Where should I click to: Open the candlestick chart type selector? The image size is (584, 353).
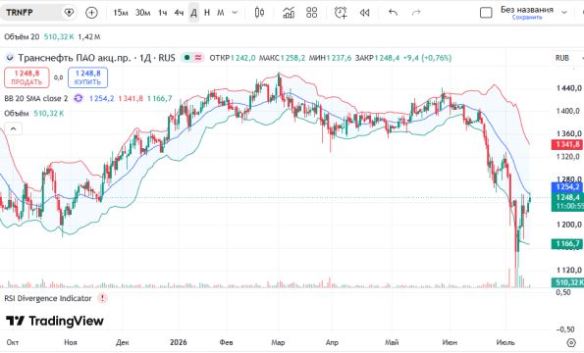coord(259,13)
